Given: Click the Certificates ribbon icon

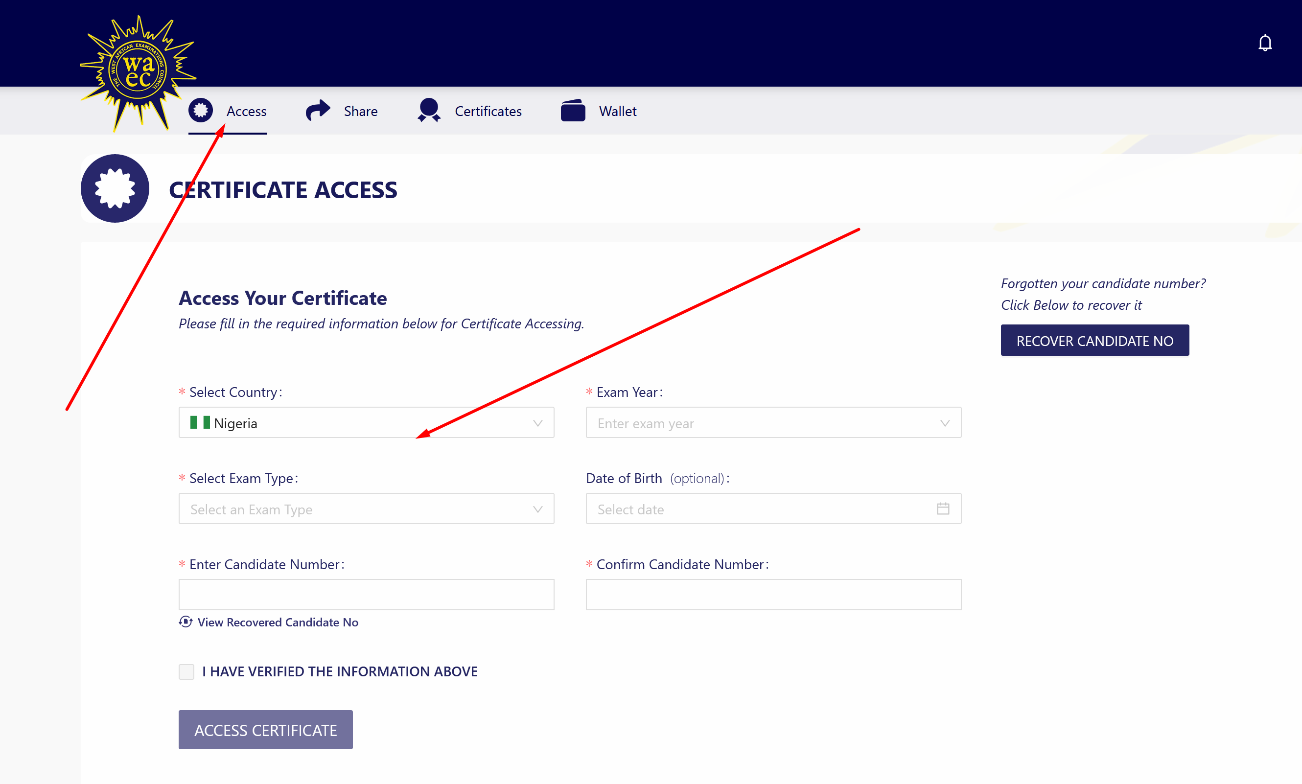Looking at the screenshot, I should (429, 111).
